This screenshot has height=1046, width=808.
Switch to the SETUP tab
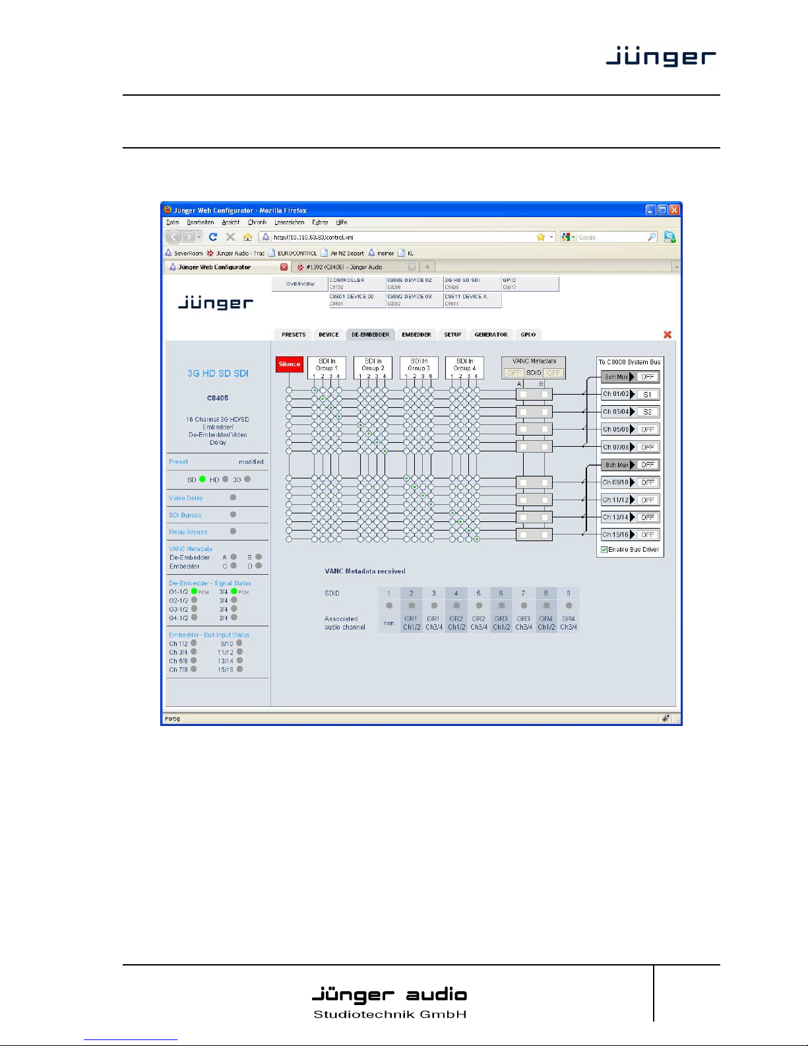tap(452, 335)
